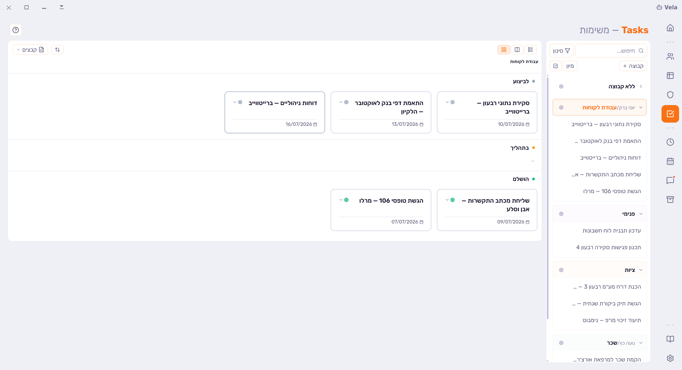Open the clock time-tracking sidebar icon
The height and width of the screenshot is (370, 682).
[670, 142]
